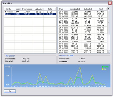Click the 1006.6 MB downloaded value
113x97 pixels.
(x=74, y=23)
